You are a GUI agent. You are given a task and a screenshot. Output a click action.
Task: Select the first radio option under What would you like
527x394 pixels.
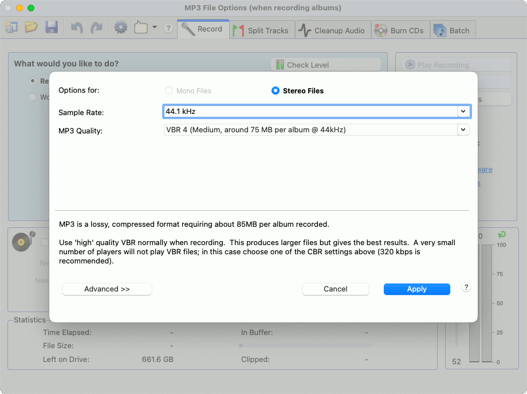33,81
